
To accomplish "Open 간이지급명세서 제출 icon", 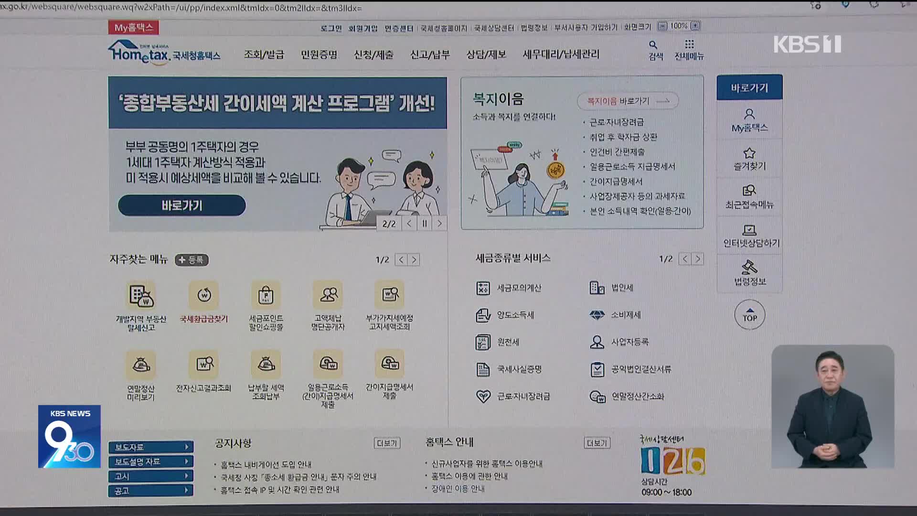I will pos(390,365).
